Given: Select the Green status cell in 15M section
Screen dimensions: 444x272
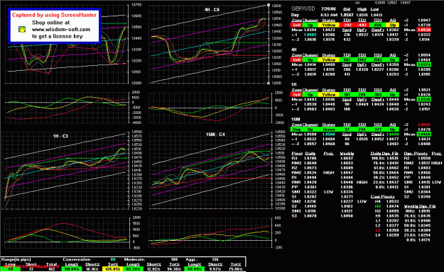Looking at the screenshot, I should point(328,130).
